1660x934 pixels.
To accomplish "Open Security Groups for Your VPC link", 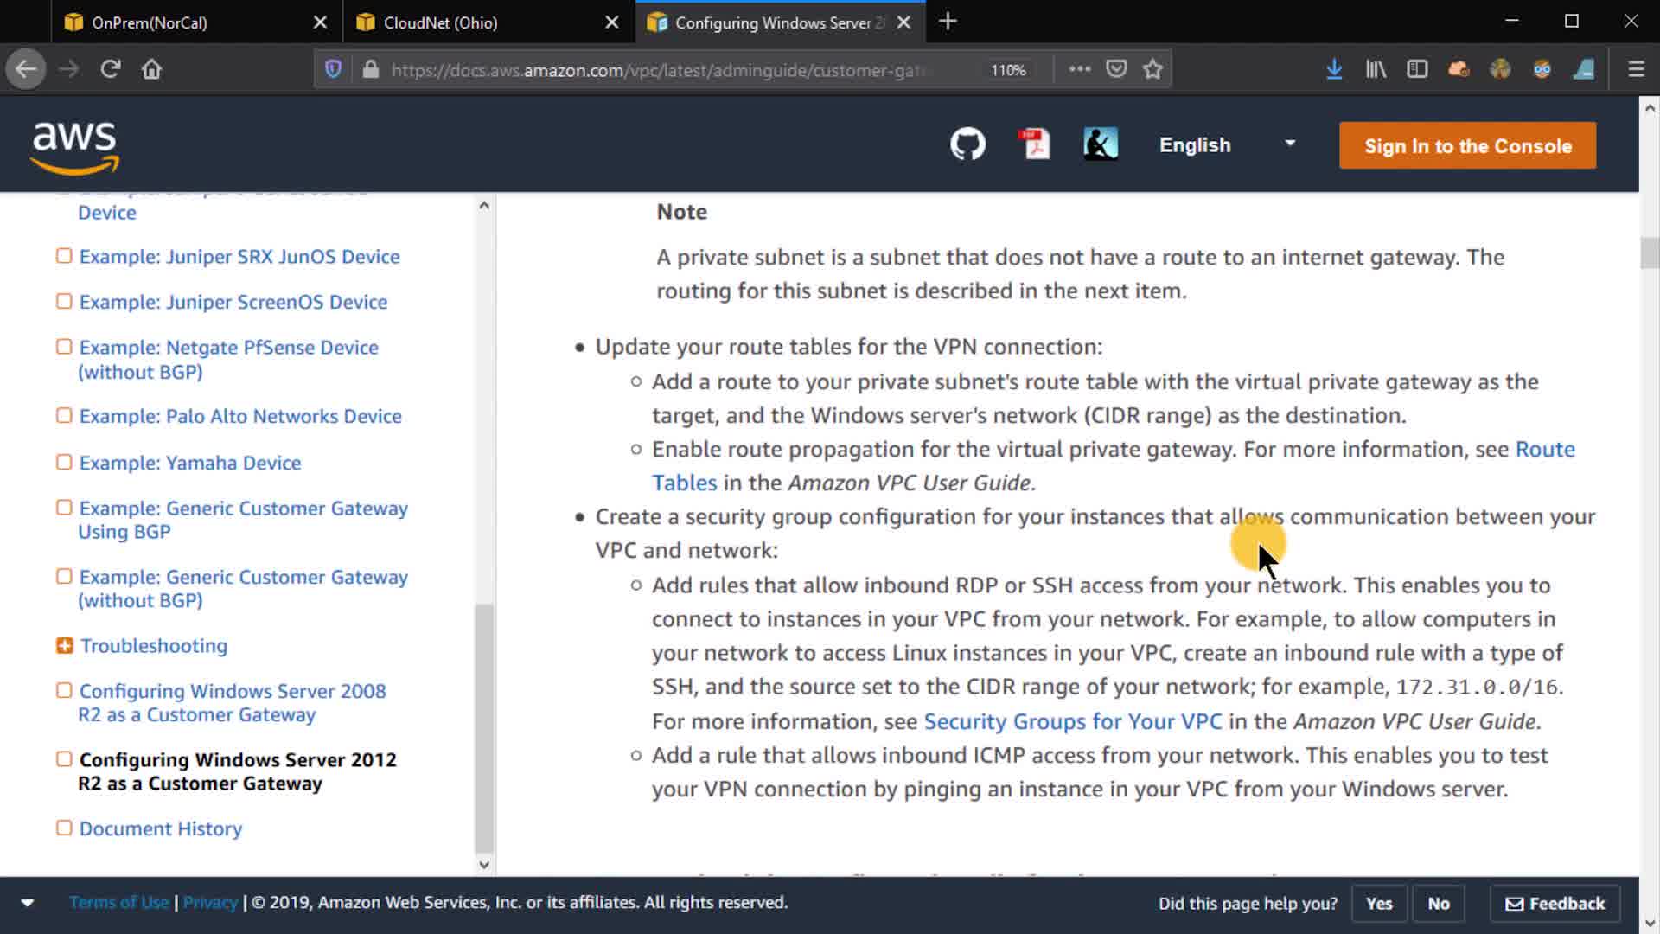I will [x=1072, y=721].
